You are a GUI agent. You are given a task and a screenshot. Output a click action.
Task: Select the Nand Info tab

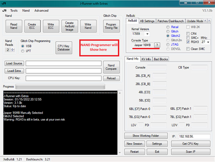click(132, 59)
